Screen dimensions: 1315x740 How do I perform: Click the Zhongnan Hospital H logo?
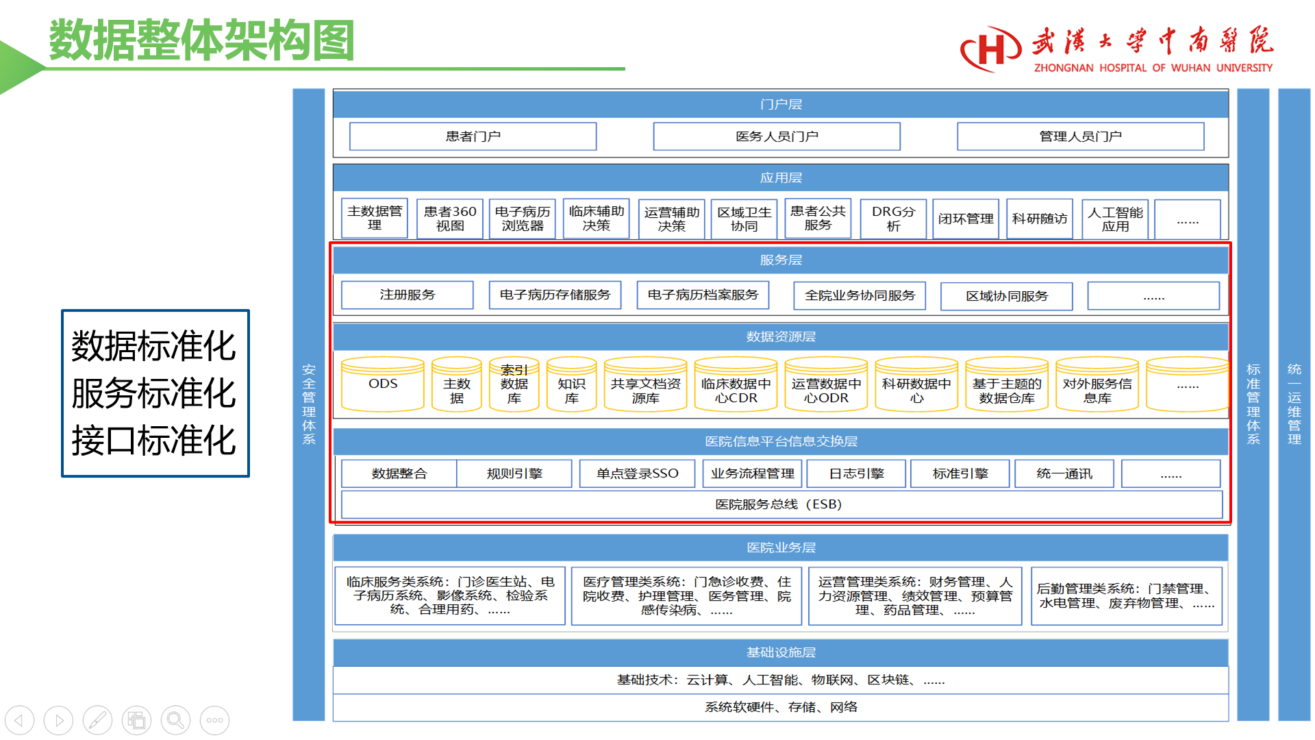(x=990, y=49)
